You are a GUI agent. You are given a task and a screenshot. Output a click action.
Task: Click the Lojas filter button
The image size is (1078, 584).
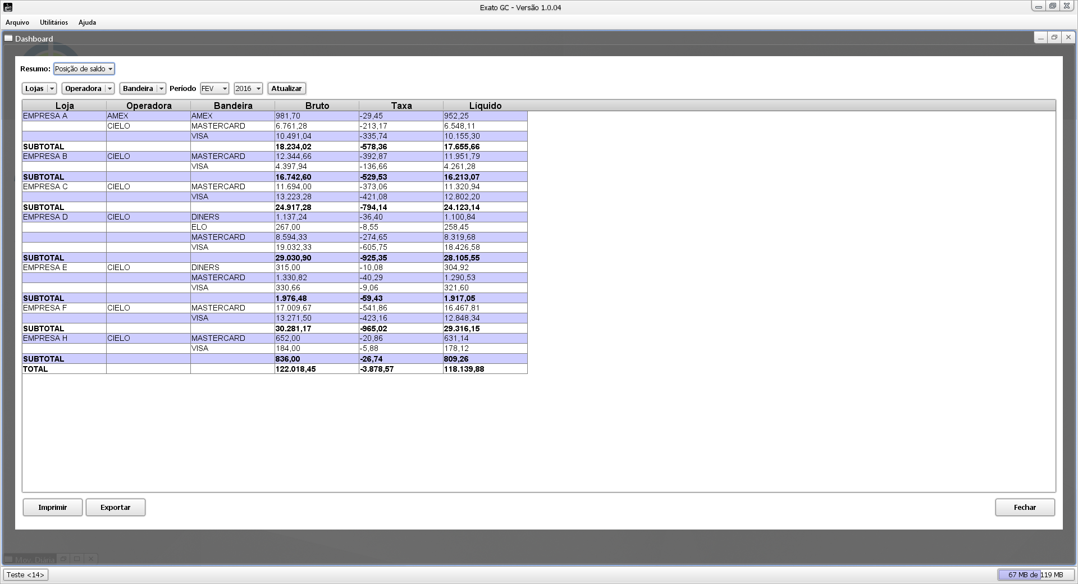click(x=35, y=88)
